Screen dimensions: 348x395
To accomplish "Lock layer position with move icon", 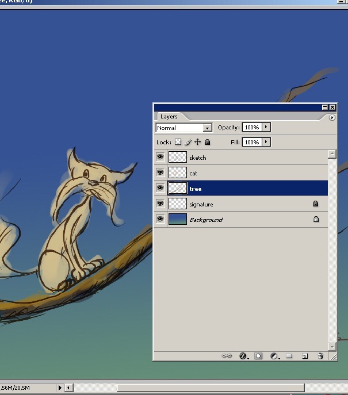I will pos(197,142).
